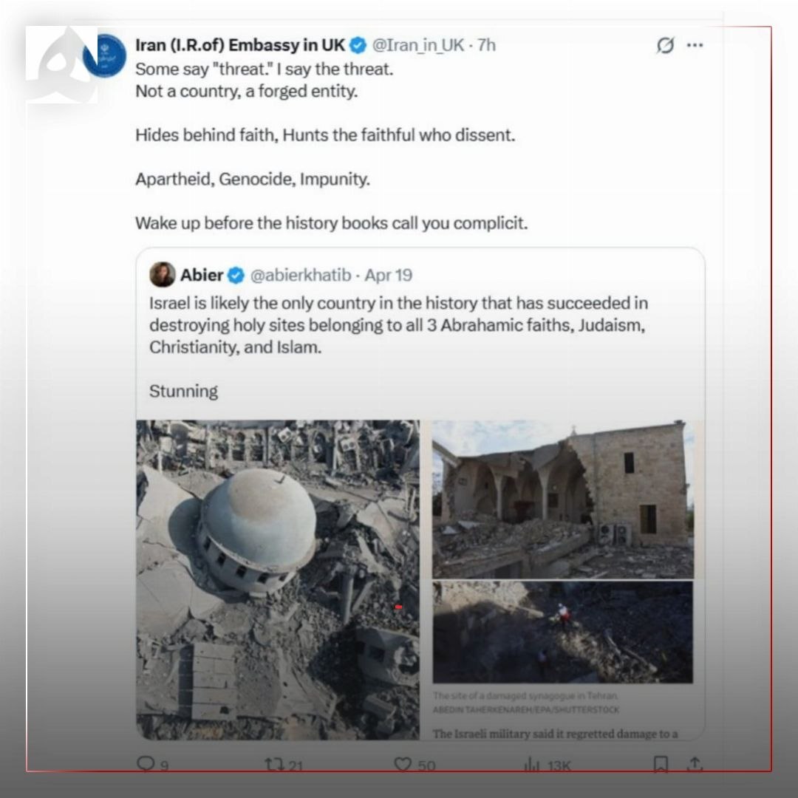This screenshot has width=798, height=798.
Task: Click the Iran (I.R.of) Embassy in UK name
Action: point(240,45)
